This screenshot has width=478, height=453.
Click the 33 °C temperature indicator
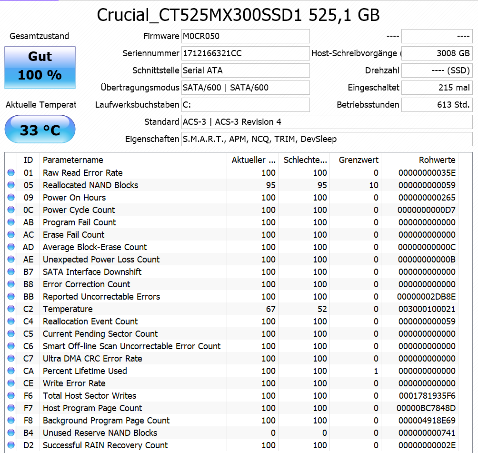[40, 129]
